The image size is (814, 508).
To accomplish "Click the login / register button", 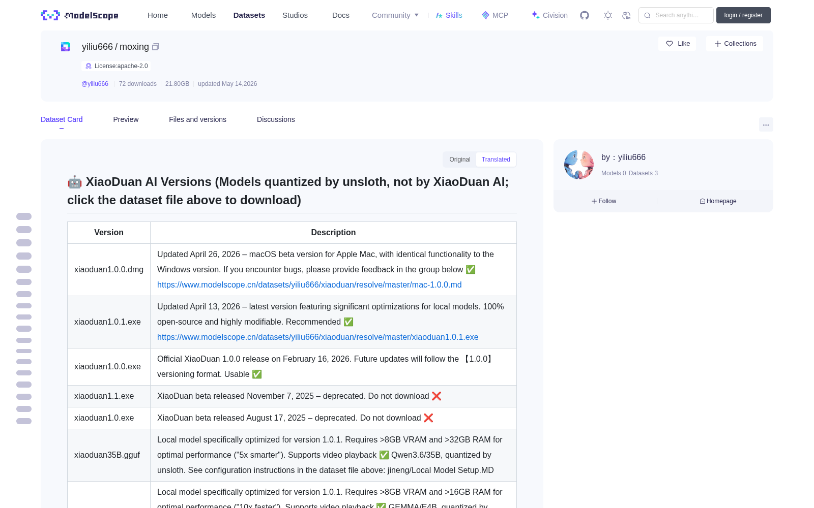I will pyautogui.click(x=743, y=15).
